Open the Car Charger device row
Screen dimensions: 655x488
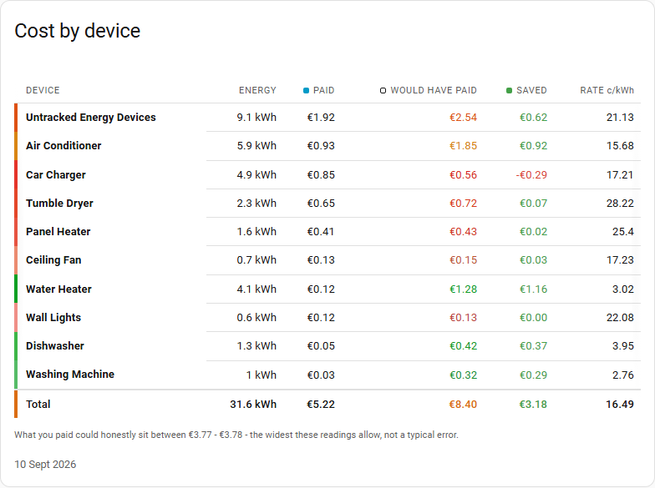coord(327,175)
